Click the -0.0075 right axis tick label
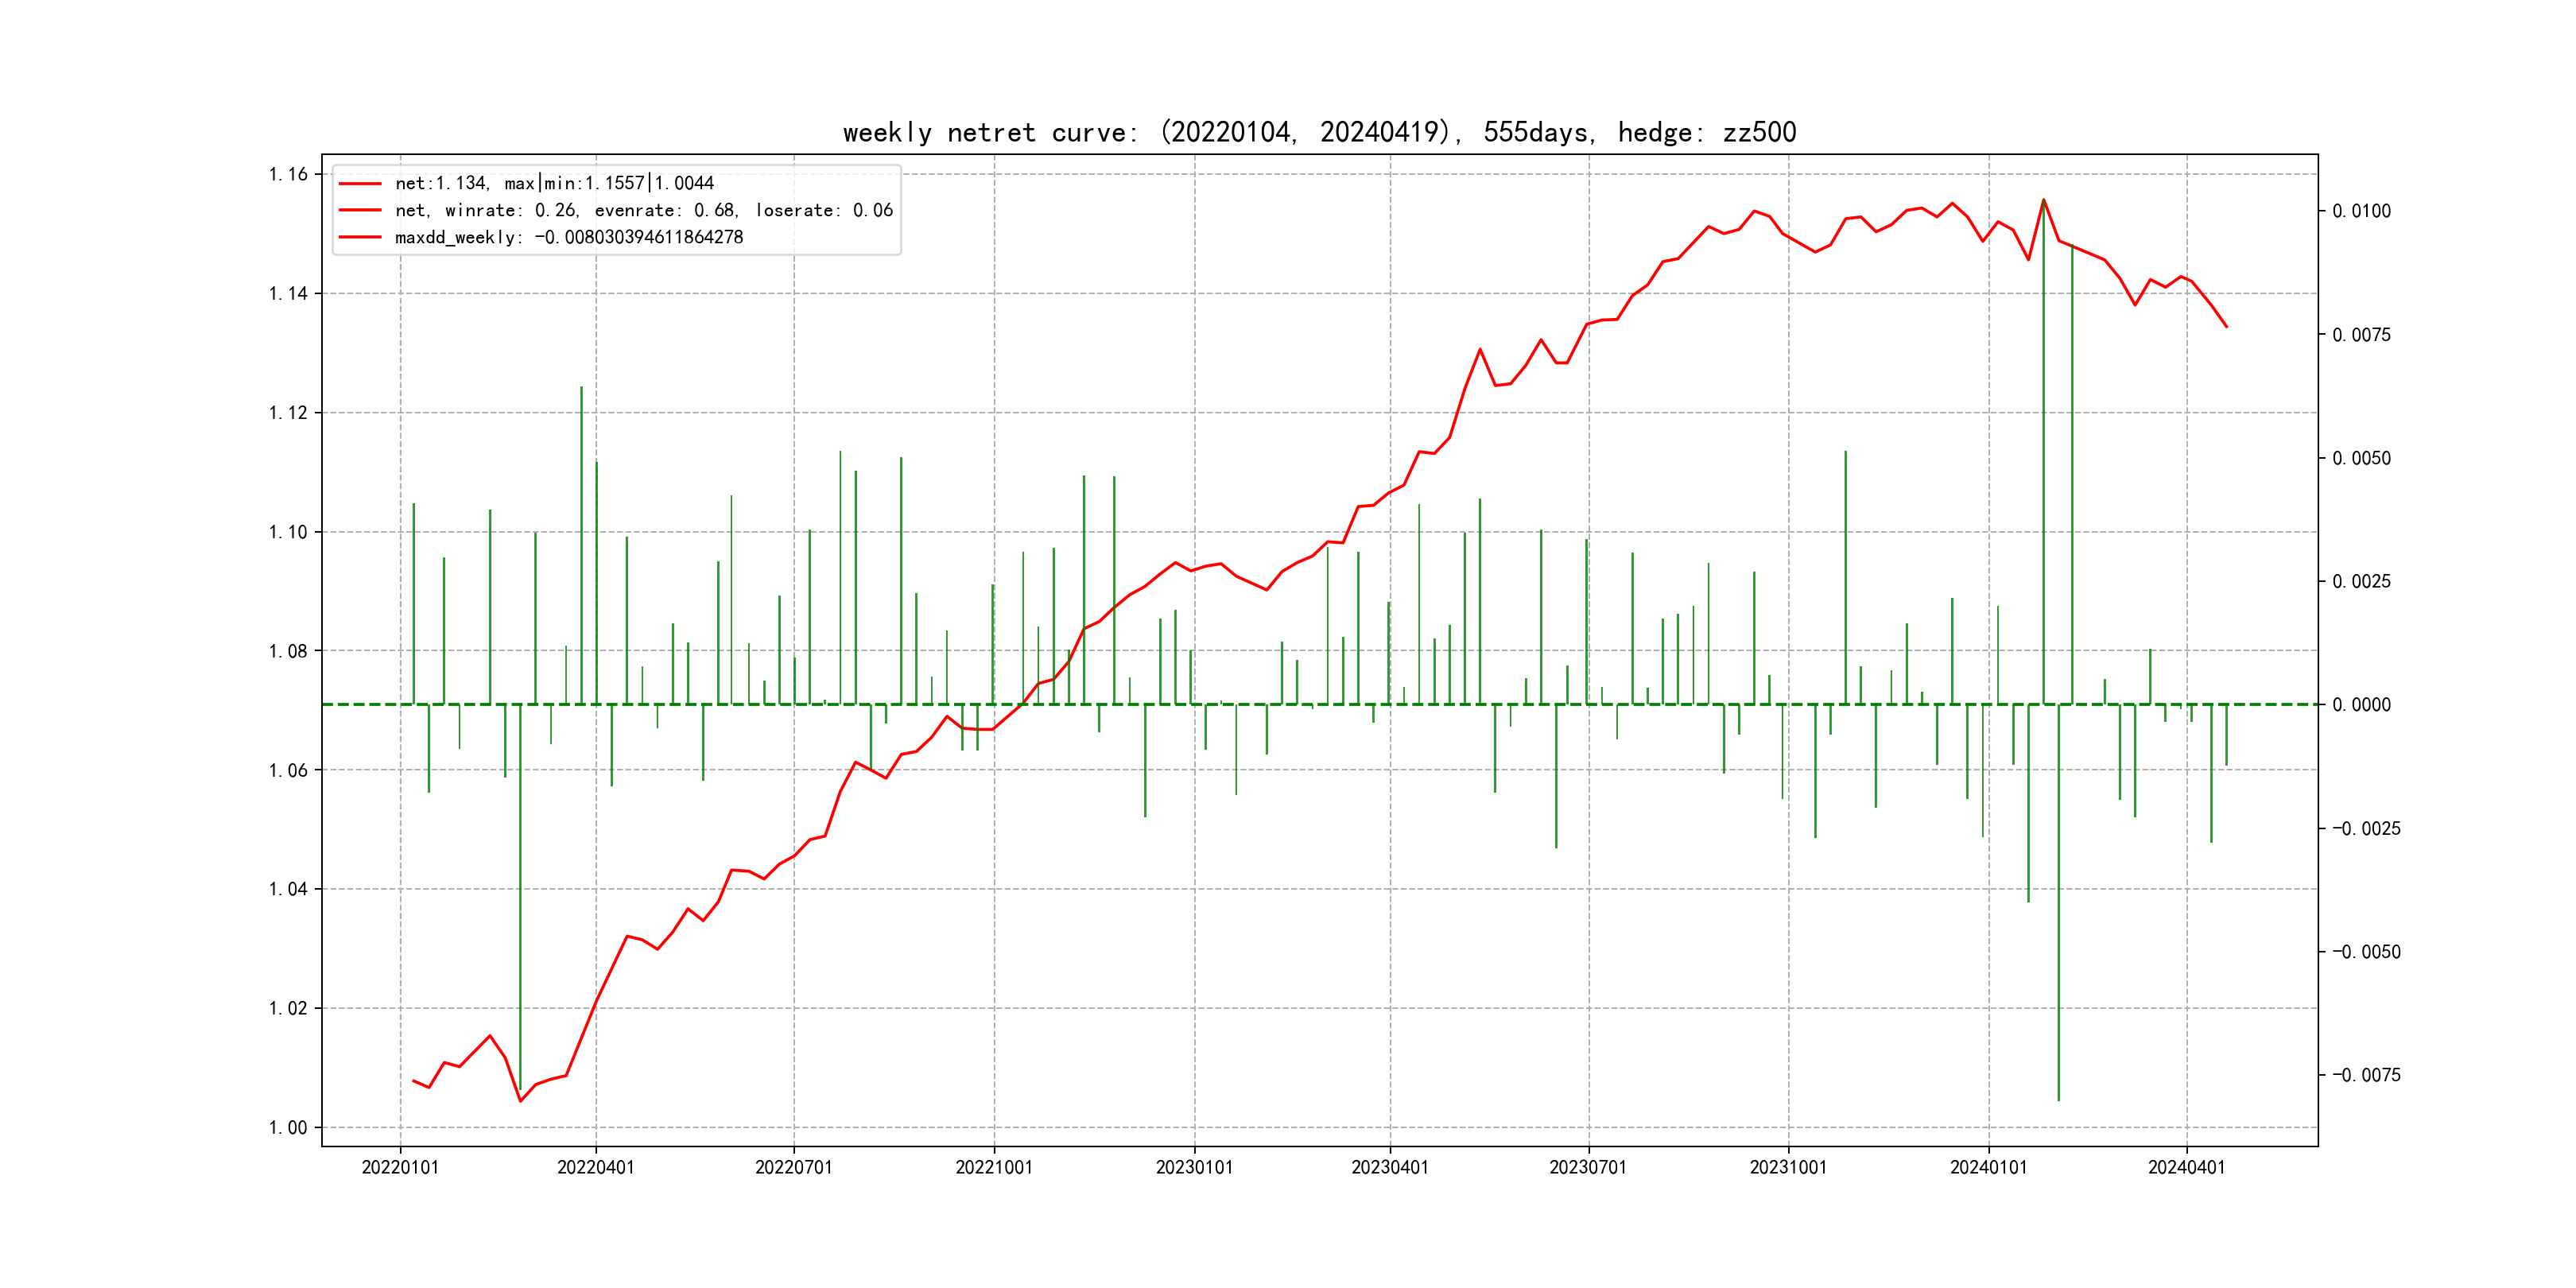Screen dimensions: 2576x1288 tap(2365, 1075)
